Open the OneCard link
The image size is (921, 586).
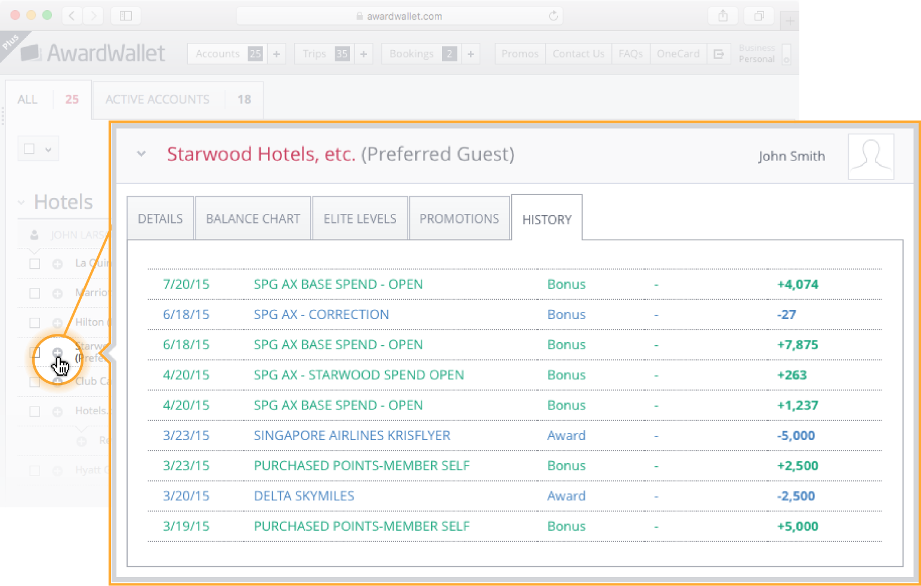tap(678, 54)
